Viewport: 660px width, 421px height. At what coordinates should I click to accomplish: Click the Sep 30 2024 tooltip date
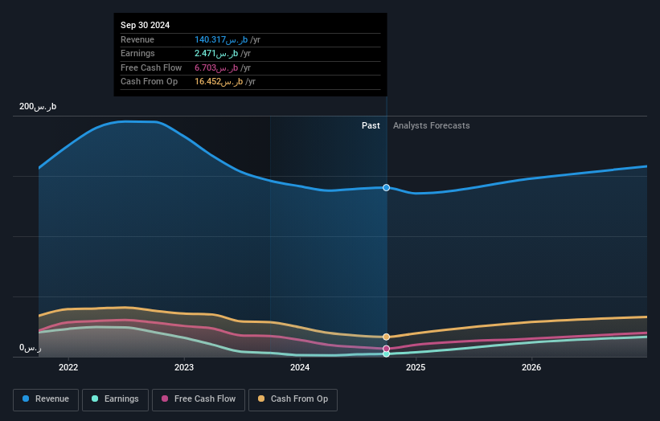pos(146,25)
